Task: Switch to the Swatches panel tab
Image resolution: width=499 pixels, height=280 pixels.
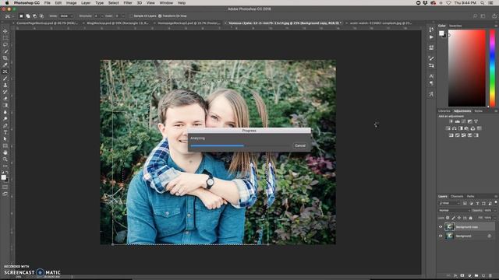Action: [x=455, y=26]
